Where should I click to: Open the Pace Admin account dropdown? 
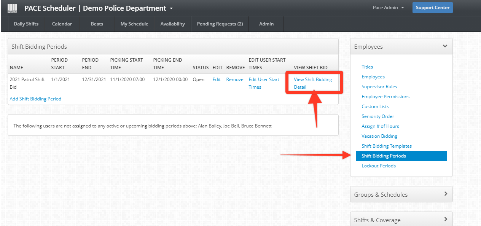pyautogui.click(x=388, y=7)
